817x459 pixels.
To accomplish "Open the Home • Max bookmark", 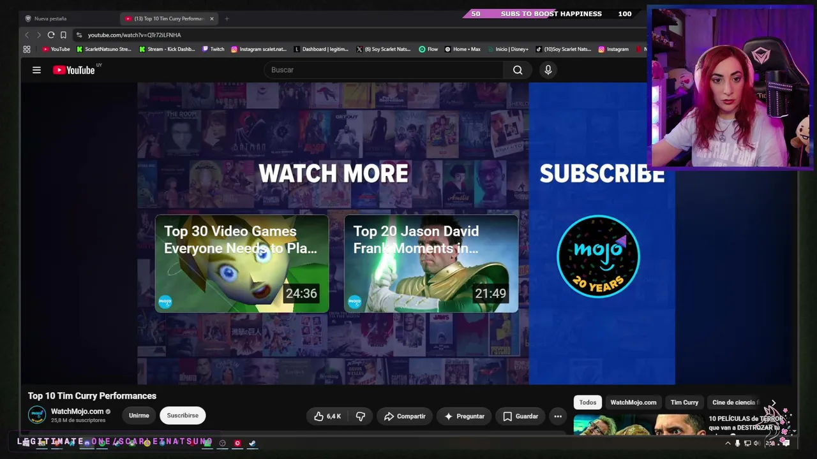I will click(x=463, y=49).
